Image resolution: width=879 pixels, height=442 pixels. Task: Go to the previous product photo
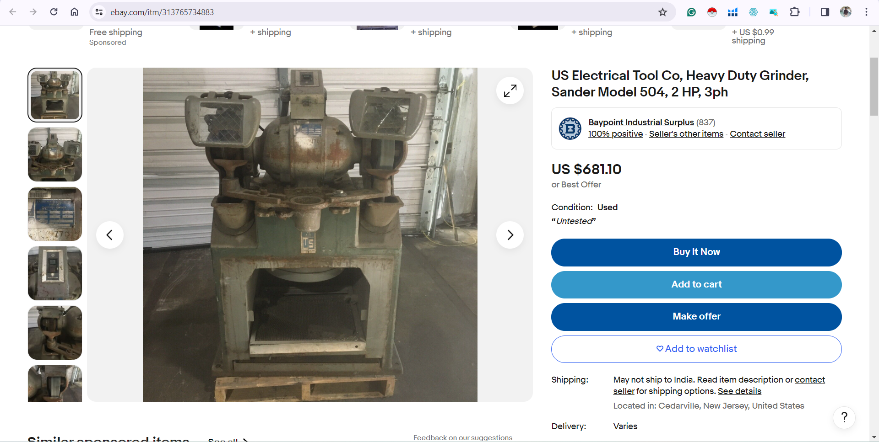click(110, 235)
